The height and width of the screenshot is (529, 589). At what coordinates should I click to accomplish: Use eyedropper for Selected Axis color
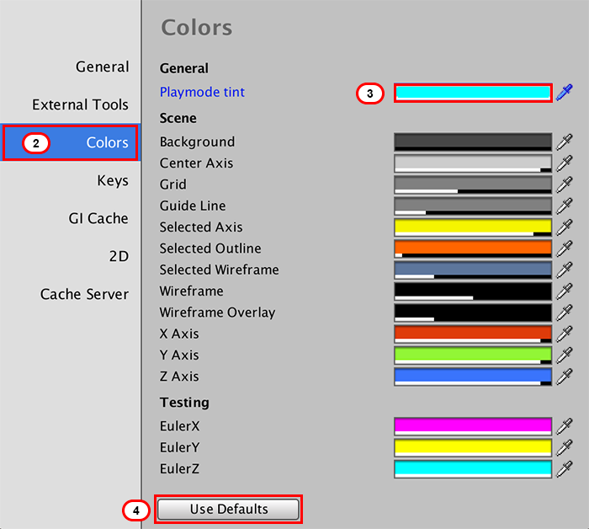click(565, 227)
